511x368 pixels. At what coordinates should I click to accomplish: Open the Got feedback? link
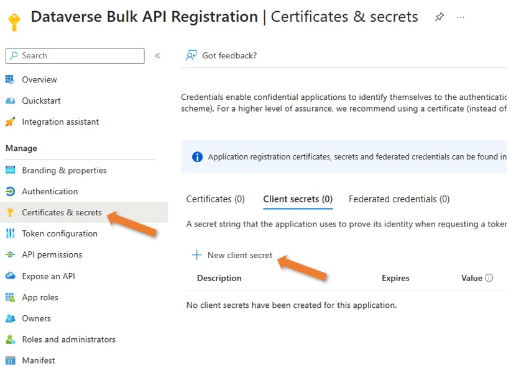[x=229, y=56]
